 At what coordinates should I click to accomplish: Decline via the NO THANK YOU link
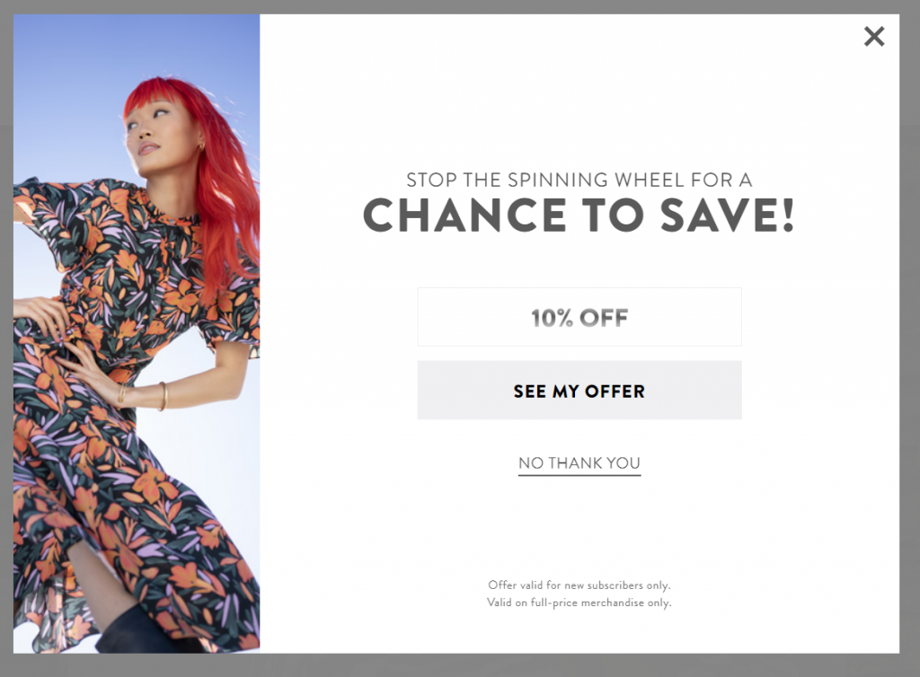[x=579, y=463]
